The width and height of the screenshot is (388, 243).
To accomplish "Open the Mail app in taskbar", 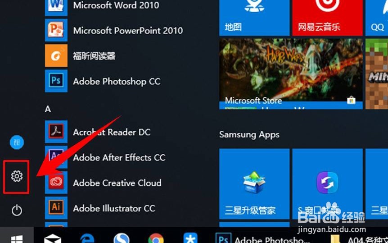I will coord(53,238).
